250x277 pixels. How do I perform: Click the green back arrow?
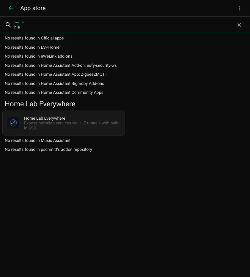tap(11, 8)
